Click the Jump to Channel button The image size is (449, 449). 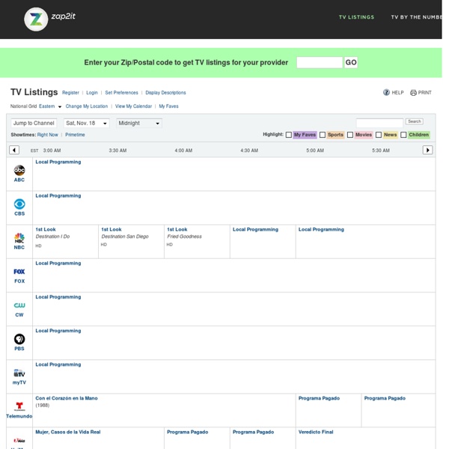tap(34, 123)
